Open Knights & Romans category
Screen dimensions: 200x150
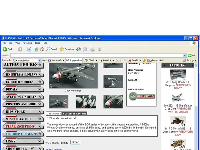[x=23, y=74]
